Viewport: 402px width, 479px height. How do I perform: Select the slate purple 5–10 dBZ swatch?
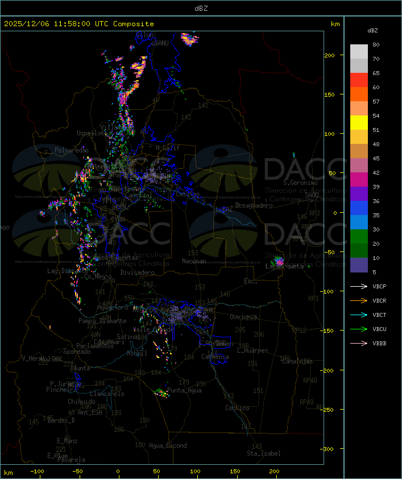tap(359, 265)
